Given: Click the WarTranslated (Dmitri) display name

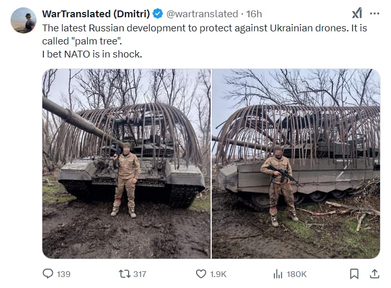Looking at the screenshot, I should [x=96, y=14].
